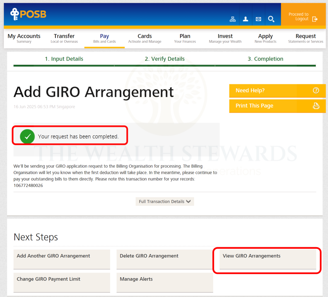Viewport: 328px width, 297px height.
Task: Open the My Accounts menu
Action: 24,38
